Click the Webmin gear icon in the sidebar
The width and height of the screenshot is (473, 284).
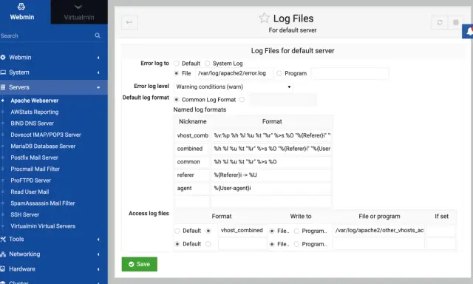click(x=3, y=58)
